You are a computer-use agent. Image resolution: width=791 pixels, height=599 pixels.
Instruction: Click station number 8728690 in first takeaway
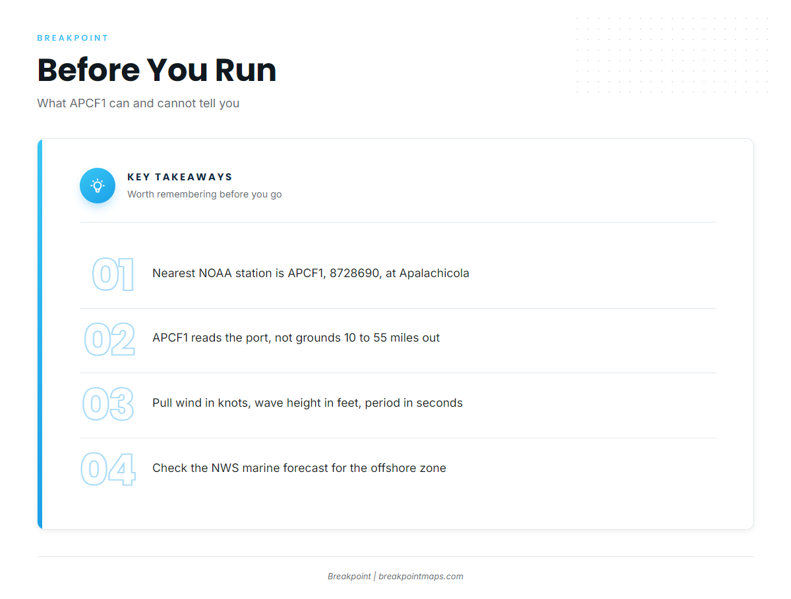[355, 273]
